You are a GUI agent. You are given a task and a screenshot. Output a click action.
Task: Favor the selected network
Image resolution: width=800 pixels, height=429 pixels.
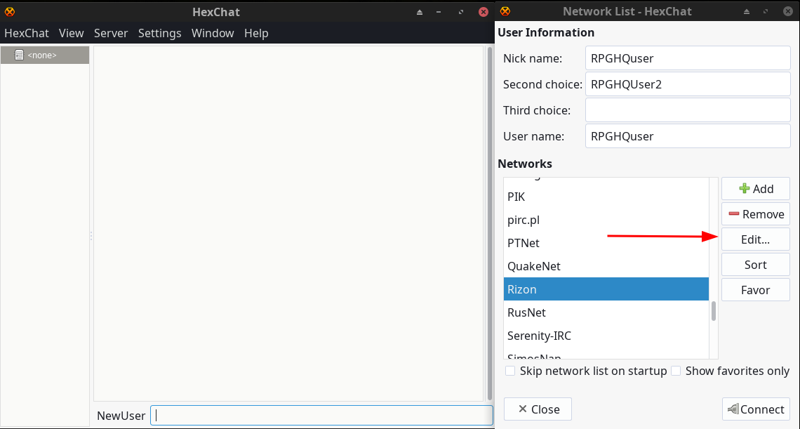756,290
